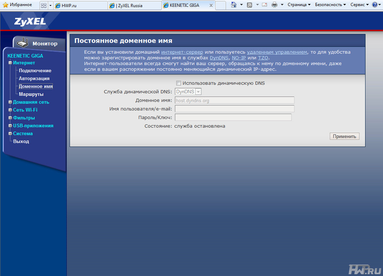The height and width of the screenshot is (276, 383).
Task: Open the Print options dropdown arrow
Action: (x=282, y=5)
